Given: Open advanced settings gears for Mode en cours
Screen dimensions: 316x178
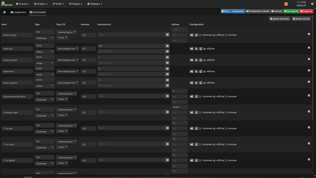Looking at the screenshot, I should coord(191,35).
